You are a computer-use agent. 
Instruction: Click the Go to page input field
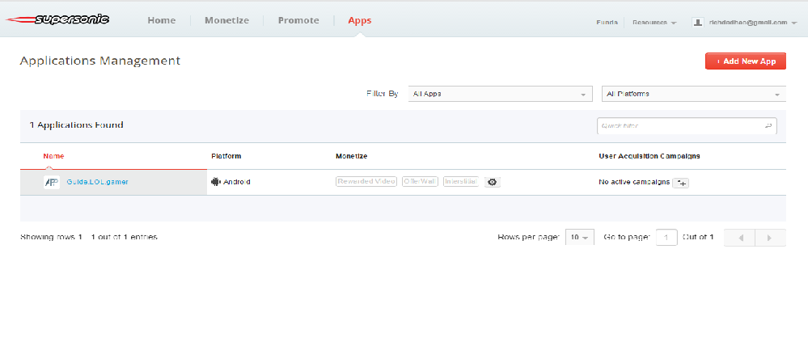click(666, 238)
